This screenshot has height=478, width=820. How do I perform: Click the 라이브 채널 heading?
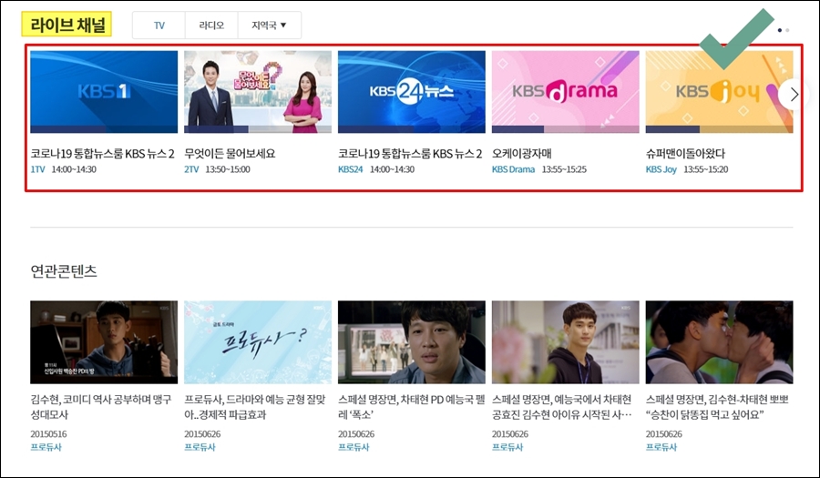click(x=67, y=24)
